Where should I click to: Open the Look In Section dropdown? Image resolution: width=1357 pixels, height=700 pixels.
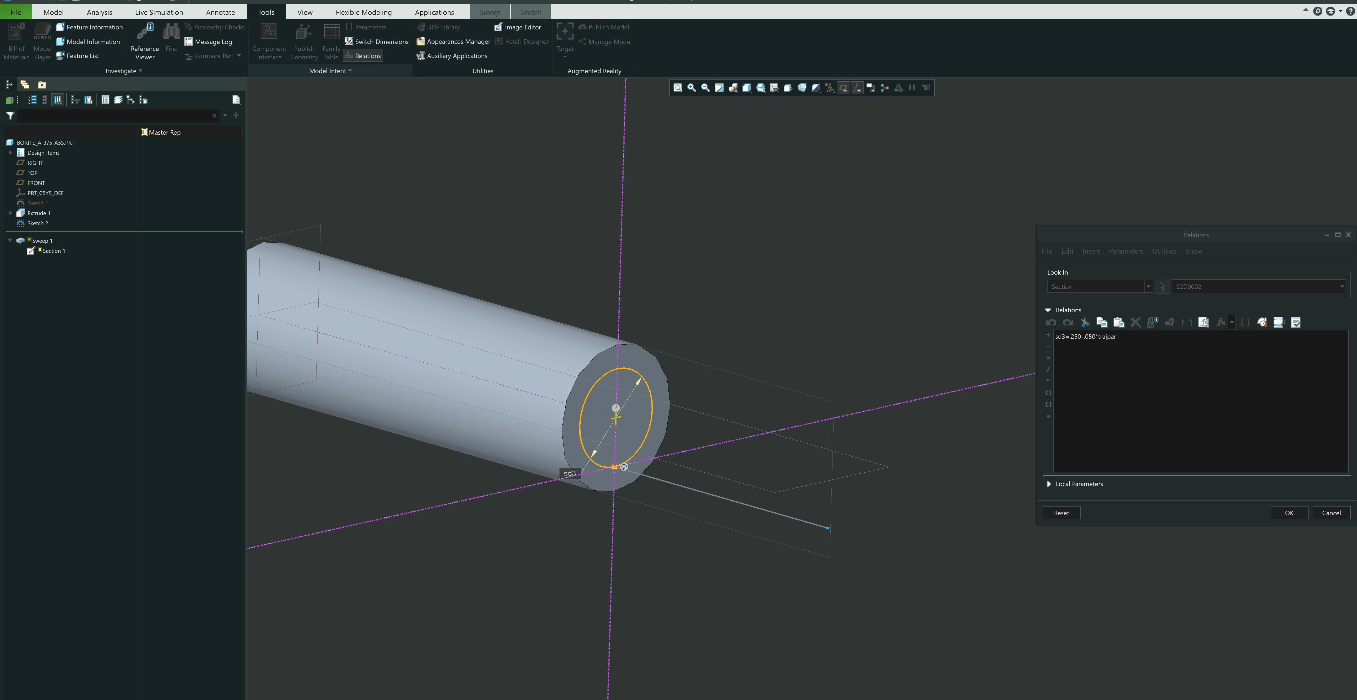1148,287
